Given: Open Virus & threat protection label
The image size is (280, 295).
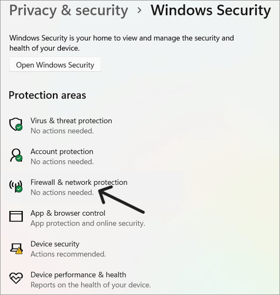Looking at the screenshot, I should (x=71, y=121).
